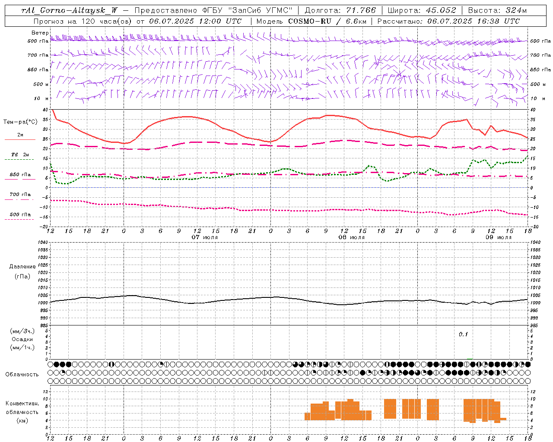553x442 pixels.
Task: Select the 'Прогноз на 120 часа(ов)' forecast text
Action: [x=83, y=21]
